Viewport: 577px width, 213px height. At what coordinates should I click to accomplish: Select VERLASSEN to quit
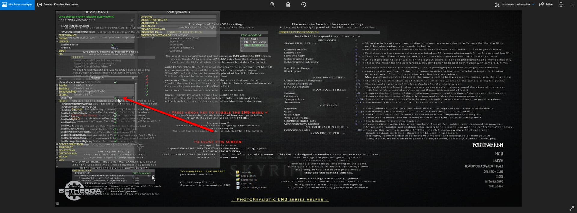(x=496, y=187)
